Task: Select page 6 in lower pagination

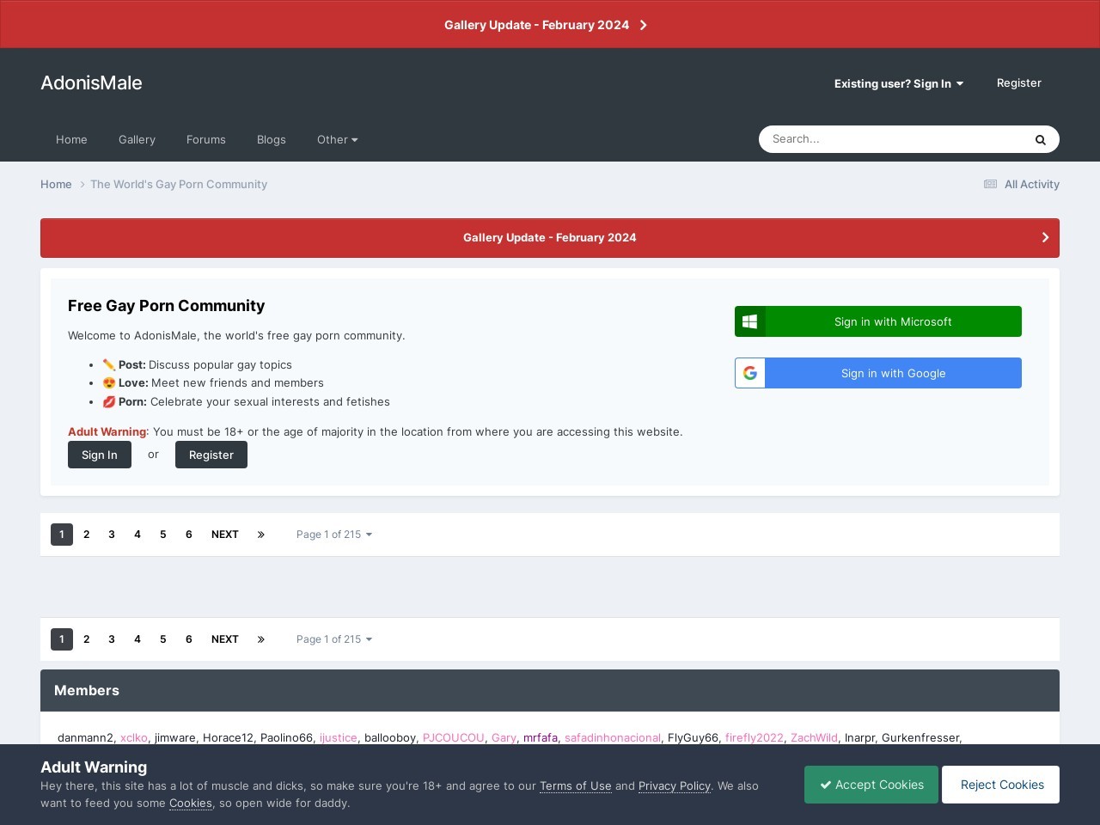Action: (x=189, y=639)
